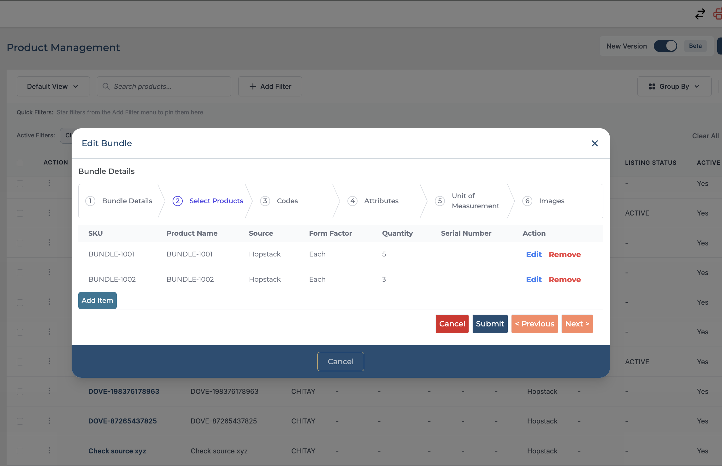Expand the Default View dropdown
Viewport: 722px width, 466px height.
tap(53, 86)
